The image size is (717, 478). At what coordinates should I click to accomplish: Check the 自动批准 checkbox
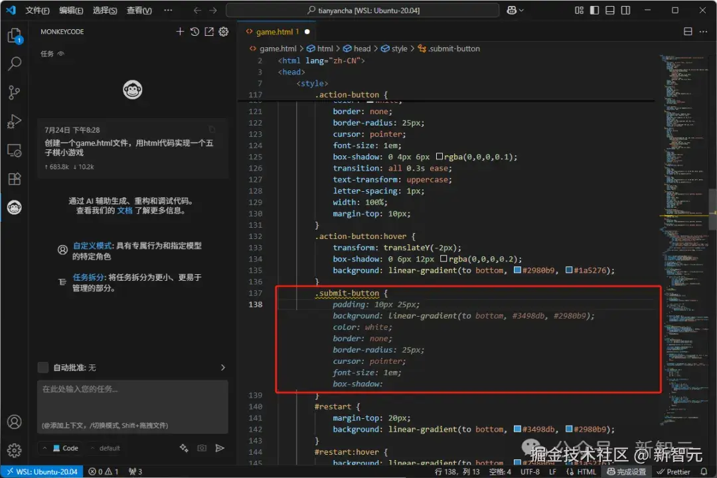(43, 367)
